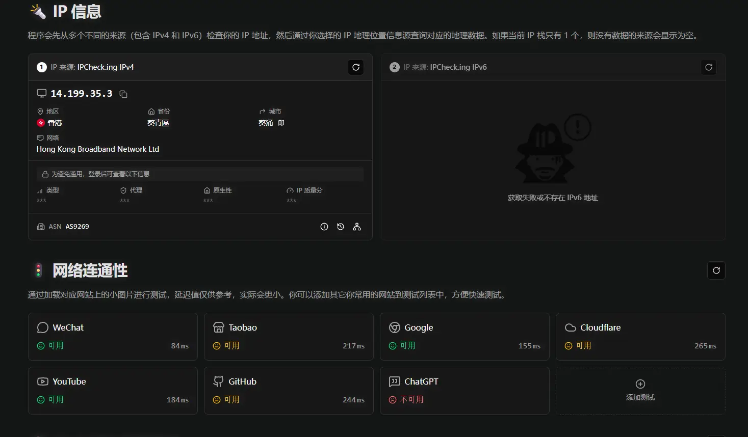Click the plus icon to add test
748x437 pixels.
pos(640,384)
